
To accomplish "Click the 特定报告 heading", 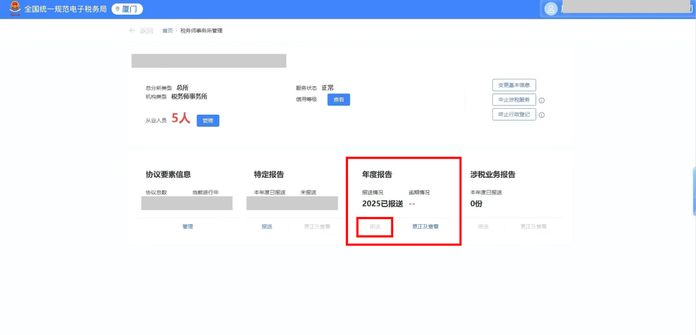I will 269,175.
